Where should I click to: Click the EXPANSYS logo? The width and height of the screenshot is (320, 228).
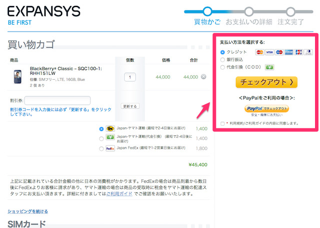pyautogui.click(x=44, y=11)
